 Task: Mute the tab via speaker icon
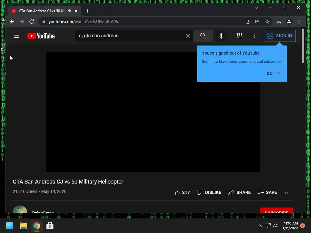point(70,11)
